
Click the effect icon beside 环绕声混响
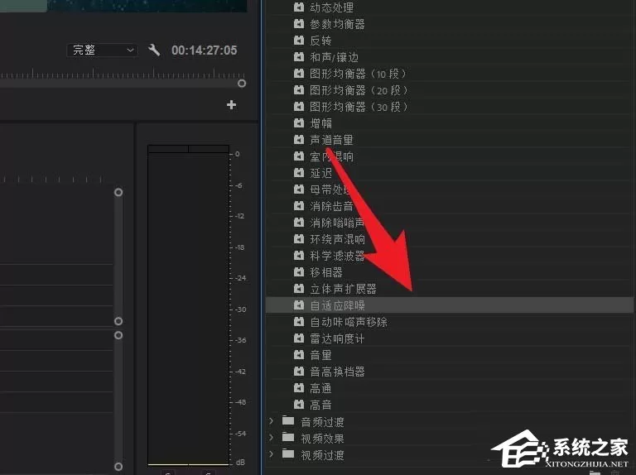299,239
